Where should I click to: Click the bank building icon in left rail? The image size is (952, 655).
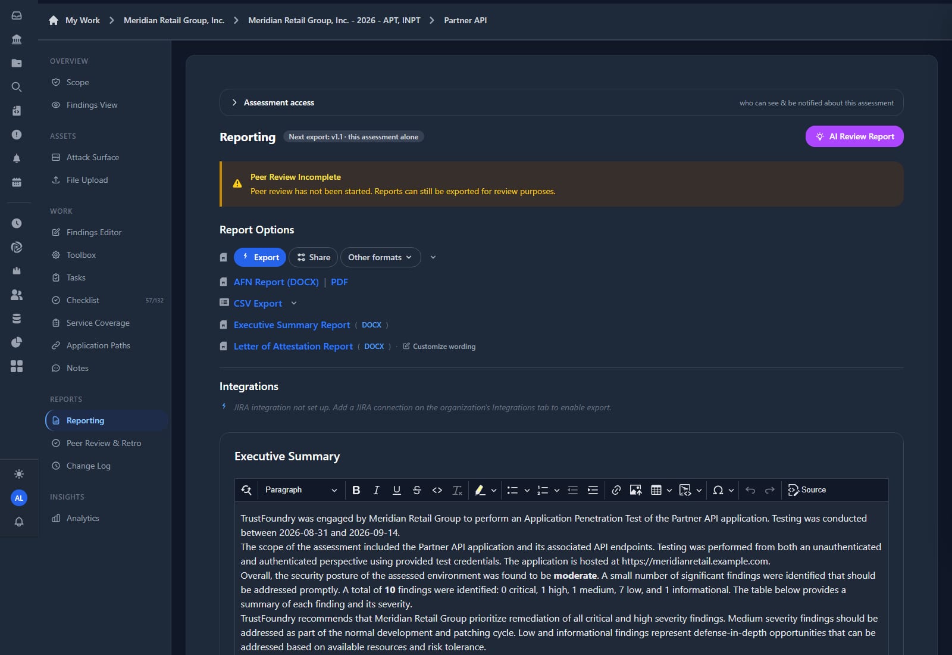(17, 39)
